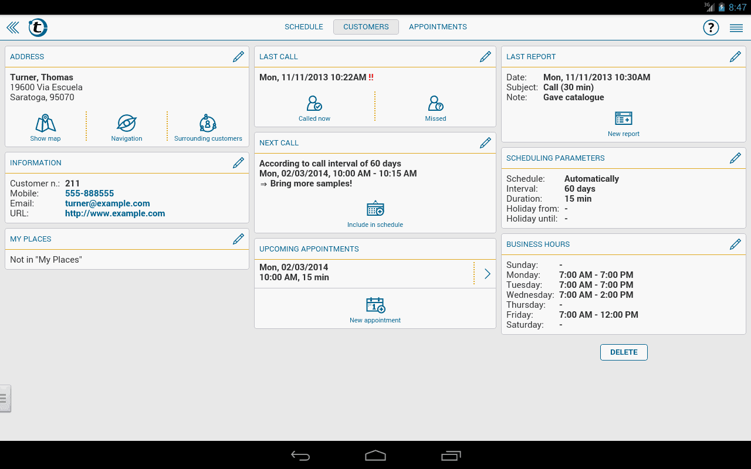Edit the Business Hours card
This screenshot has width=751, height=469.
click(x=735, y=244)
